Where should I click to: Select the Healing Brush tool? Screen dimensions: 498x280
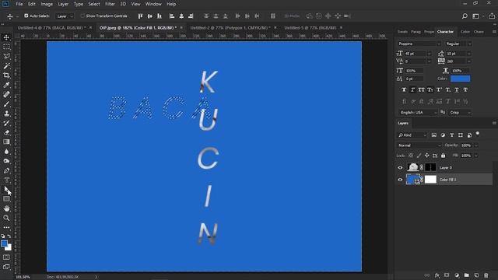click(x=6, y=95)
